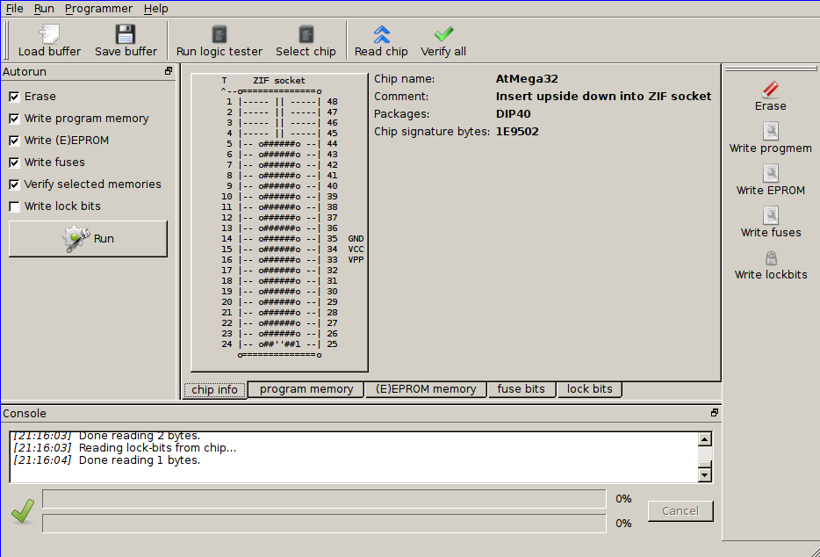Click the Save buffer floppy icon
Viewport: 820px width, 557px height.
pos(126,34)
